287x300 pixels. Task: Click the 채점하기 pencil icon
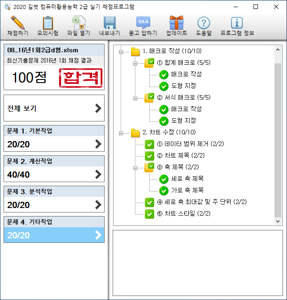click(17, 22)
